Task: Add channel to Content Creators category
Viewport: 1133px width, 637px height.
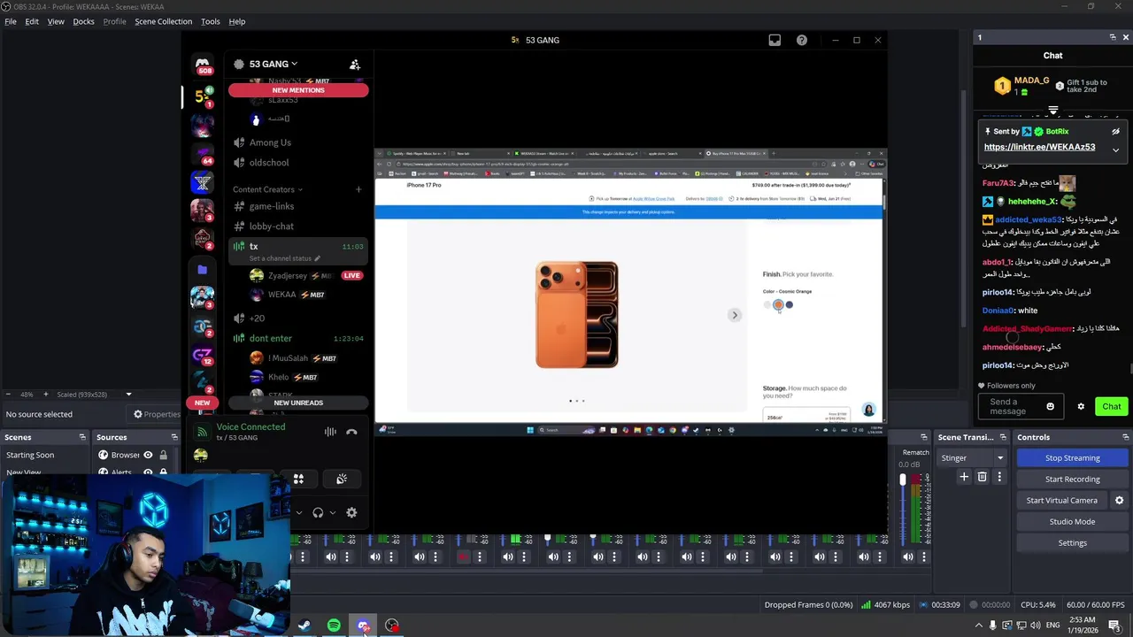Action: point(358,189)
